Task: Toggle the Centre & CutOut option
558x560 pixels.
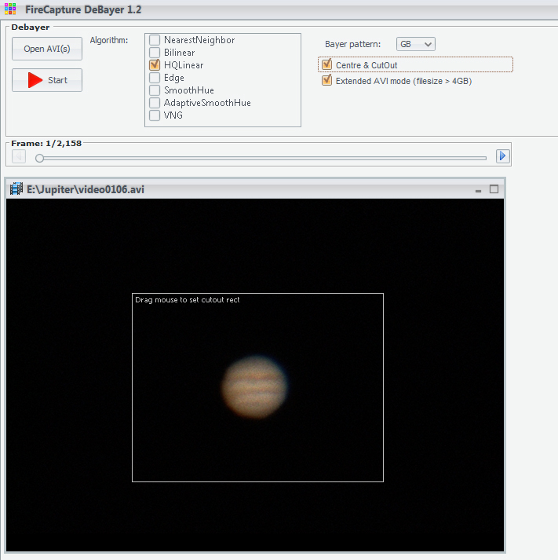Action: (326, 64)
